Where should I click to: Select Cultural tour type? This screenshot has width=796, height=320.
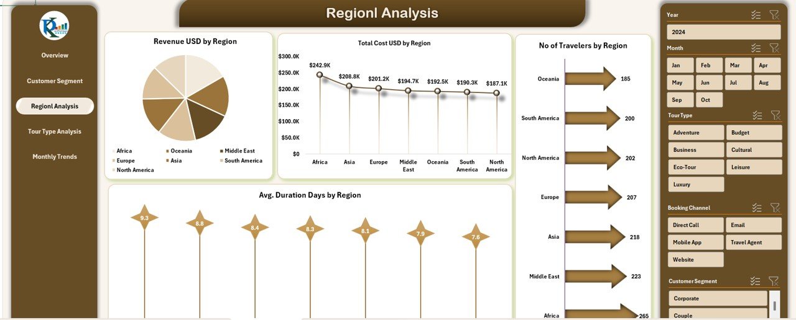(754, 149)
